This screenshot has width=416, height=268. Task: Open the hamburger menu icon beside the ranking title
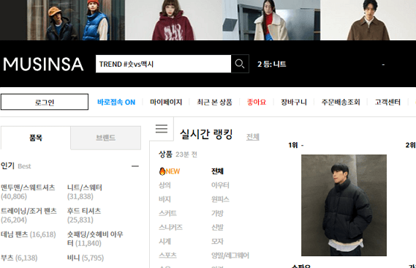point(162,129)
